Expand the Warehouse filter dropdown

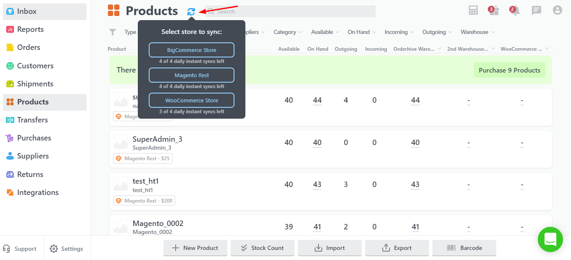478,32
